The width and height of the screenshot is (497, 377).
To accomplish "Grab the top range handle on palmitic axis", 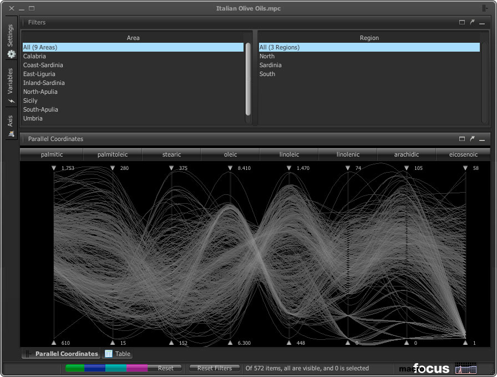I will pos(54,168).
